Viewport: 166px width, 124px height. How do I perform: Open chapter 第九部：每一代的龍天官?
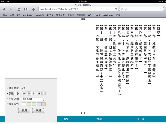119,60
